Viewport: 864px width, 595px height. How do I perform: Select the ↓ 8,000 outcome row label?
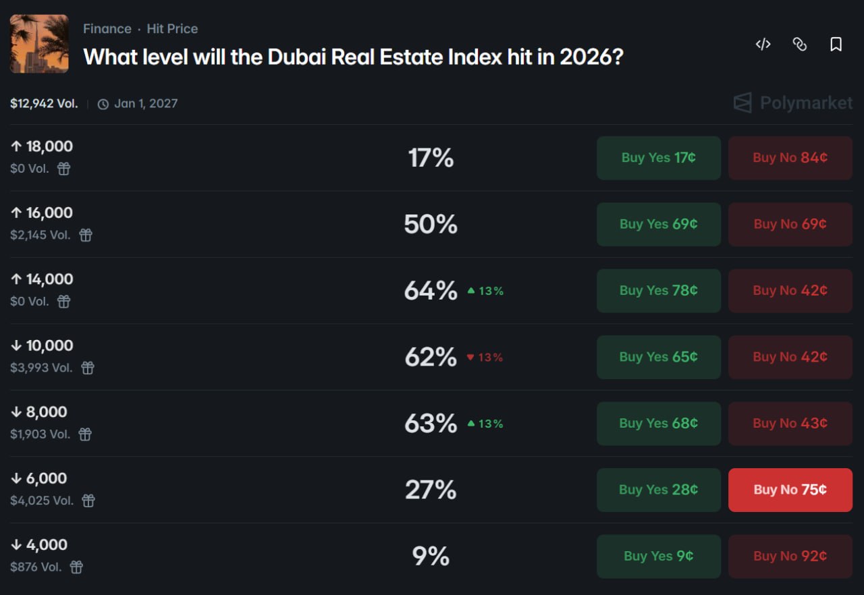tap(39, 412)
